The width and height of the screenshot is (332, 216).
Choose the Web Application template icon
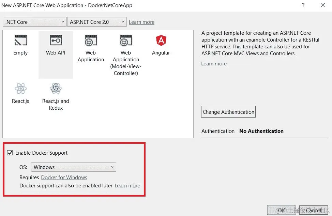[91, 41]
